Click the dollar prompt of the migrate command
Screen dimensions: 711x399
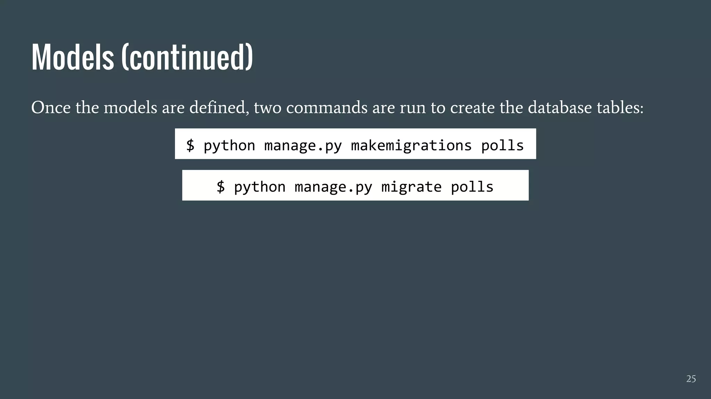221,187
